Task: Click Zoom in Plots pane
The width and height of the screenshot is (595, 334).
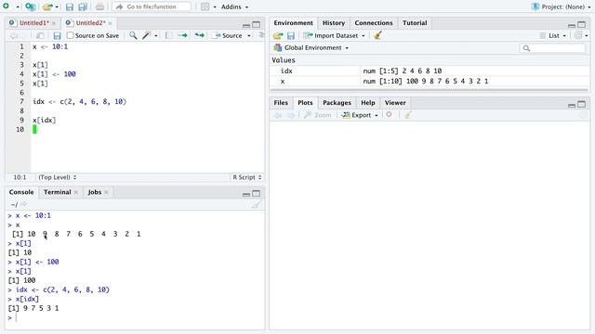Action: click(318, 115)
